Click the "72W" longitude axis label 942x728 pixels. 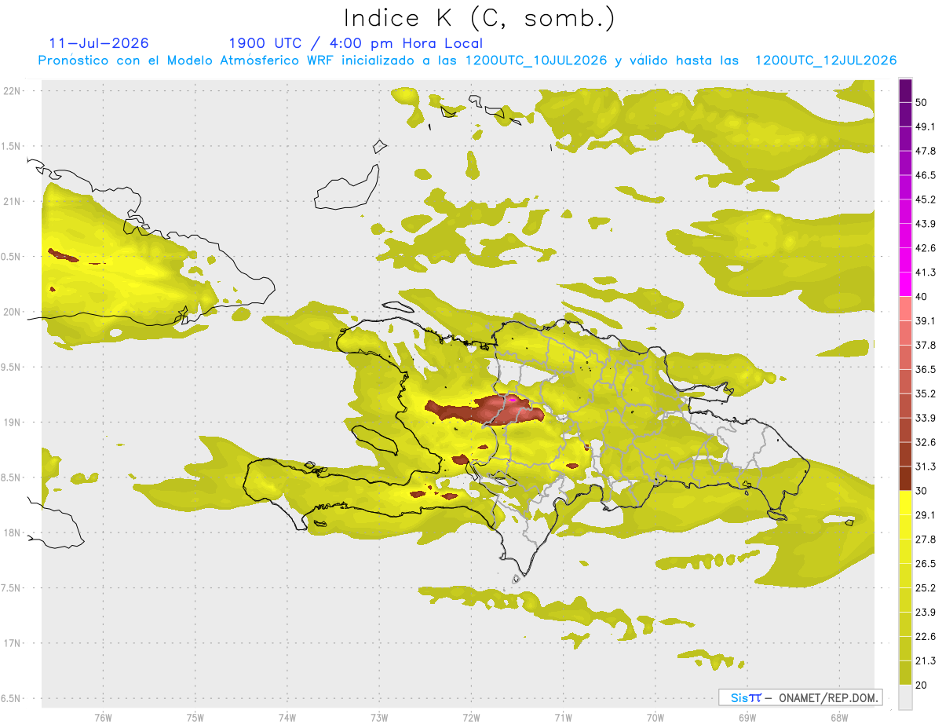coord(471,718)
